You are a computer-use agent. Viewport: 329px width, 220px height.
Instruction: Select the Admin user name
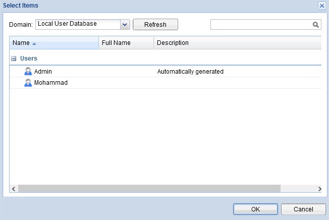(x=43, y=72)
